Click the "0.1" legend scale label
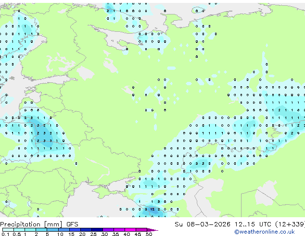Image resolution: width=305 pixels, height=236 pixels. click(x=5, y=234)
